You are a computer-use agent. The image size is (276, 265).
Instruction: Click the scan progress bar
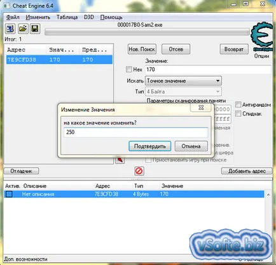tap(147, 32)
